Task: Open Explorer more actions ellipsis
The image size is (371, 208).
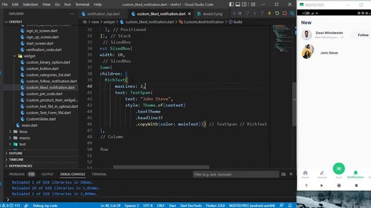Action: coord(72,14)
